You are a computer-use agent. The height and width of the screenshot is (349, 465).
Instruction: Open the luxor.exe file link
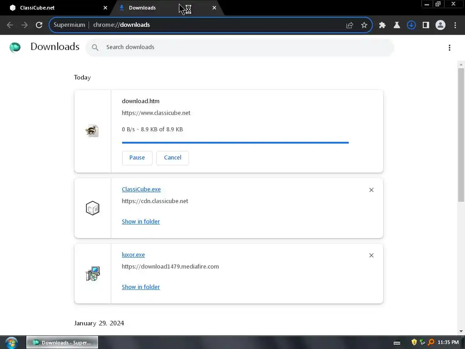[133, 254]
